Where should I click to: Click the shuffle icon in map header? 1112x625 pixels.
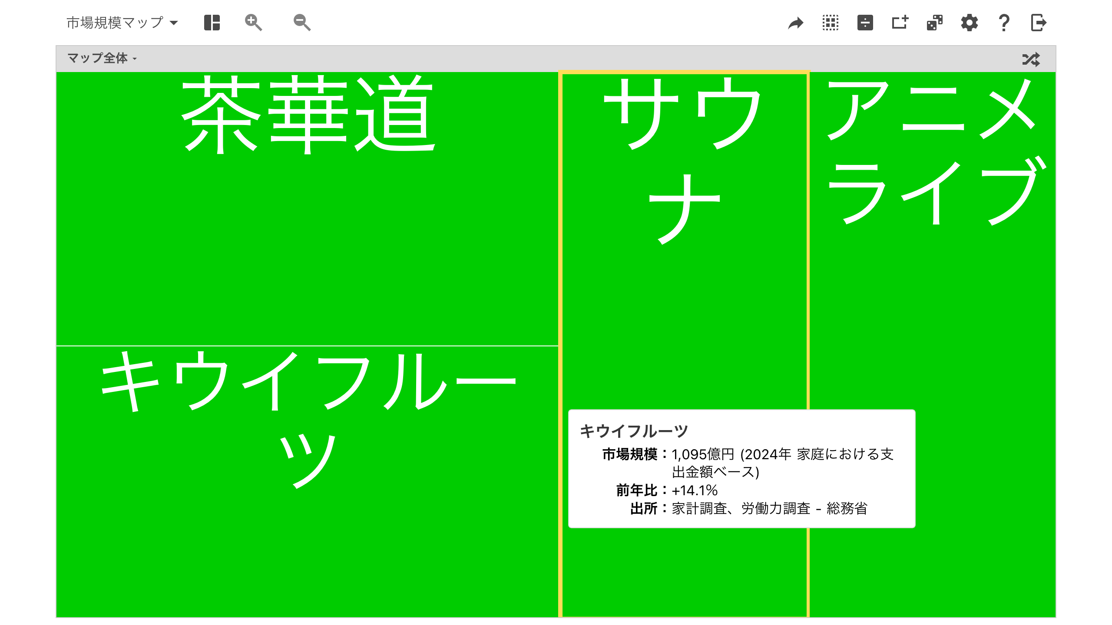click(x=1031, y=59)
